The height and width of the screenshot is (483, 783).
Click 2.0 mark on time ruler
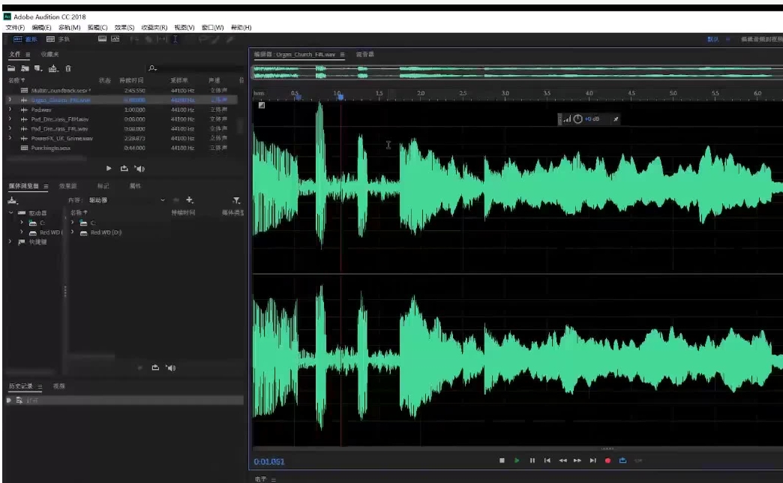coord(421,94)
